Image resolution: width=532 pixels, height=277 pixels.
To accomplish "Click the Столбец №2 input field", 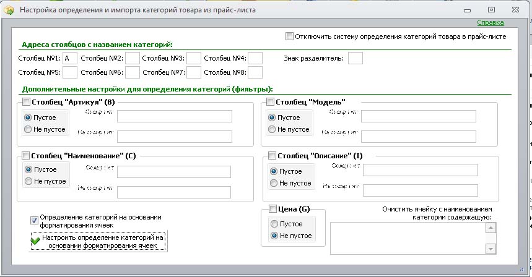I will (x=133, y=58).
